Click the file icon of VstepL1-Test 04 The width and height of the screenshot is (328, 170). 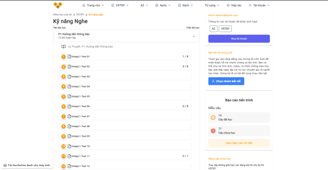pos(69,86)
